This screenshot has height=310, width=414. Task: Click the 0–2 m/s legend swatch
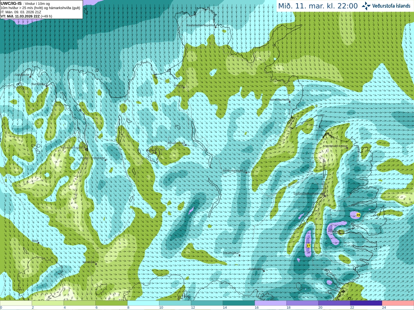[16, 303]
